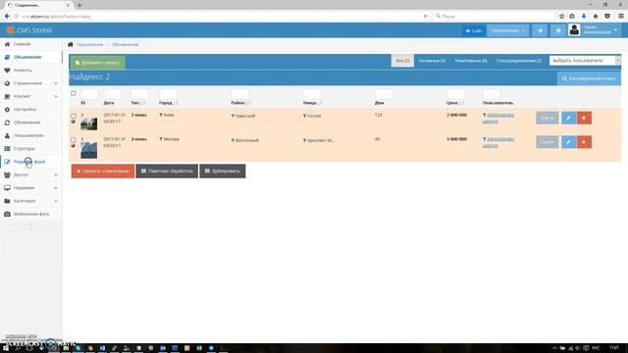Expand the Контент sidebar section
628x353 pixels.
(30, 96)
